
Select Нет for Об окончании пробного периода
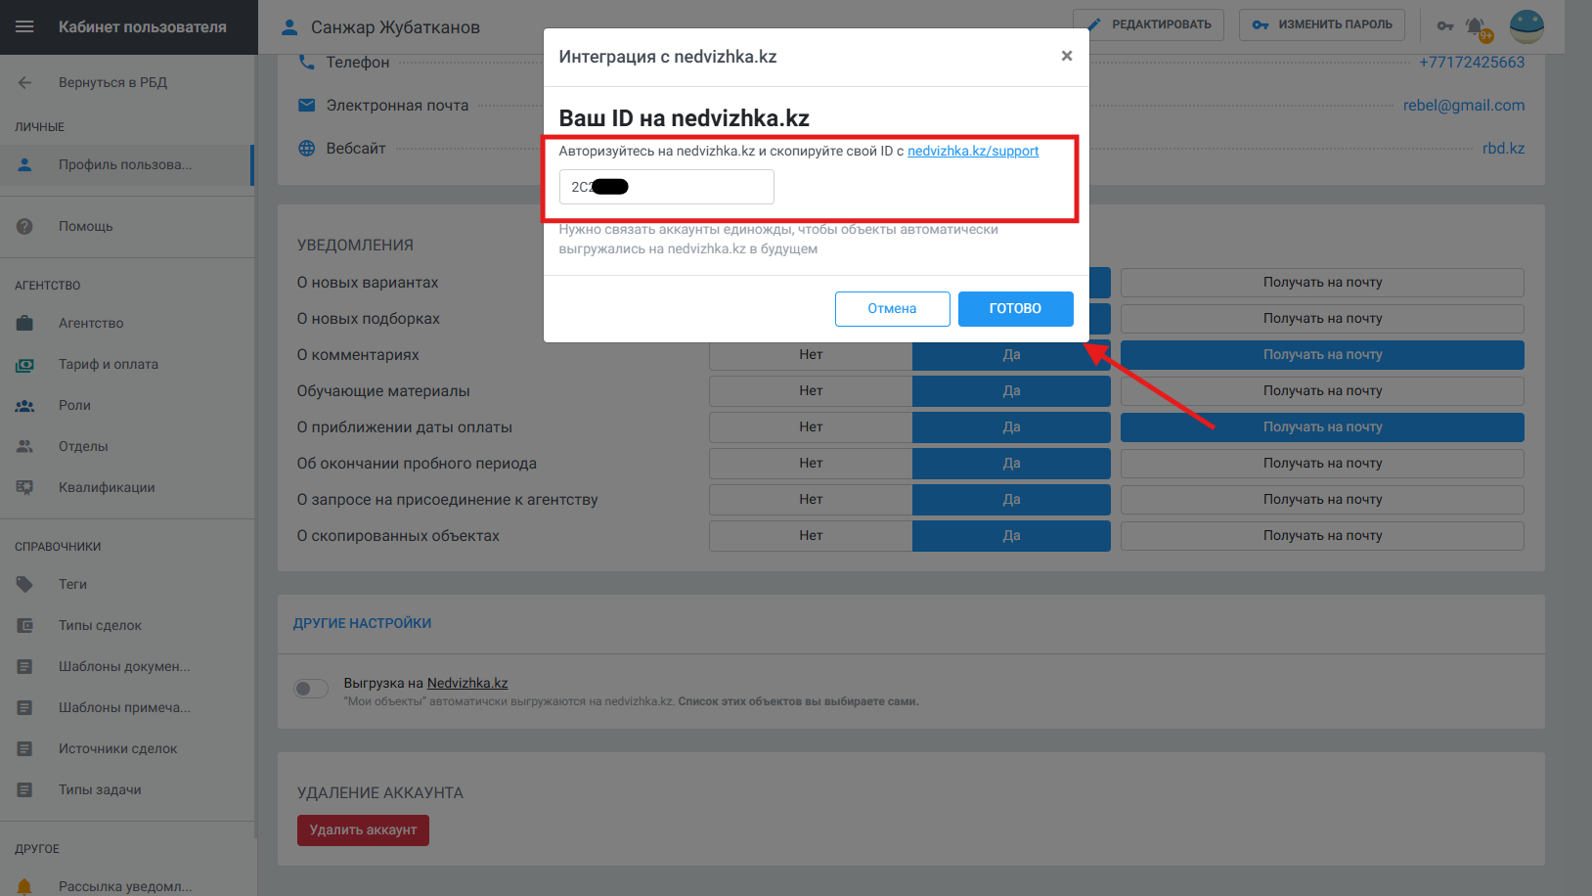tap(811, 464)
